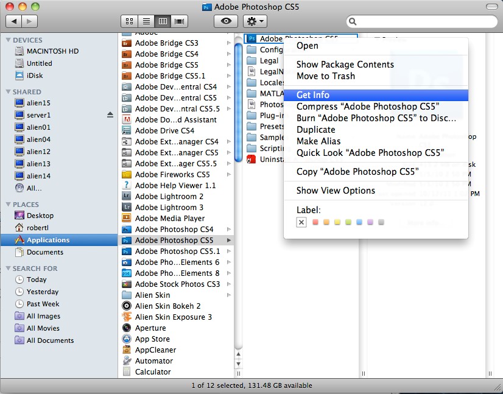Viewport: 503px width, 394px height.
Task: Choose Get Info from context menu
Action: [376, 95]
